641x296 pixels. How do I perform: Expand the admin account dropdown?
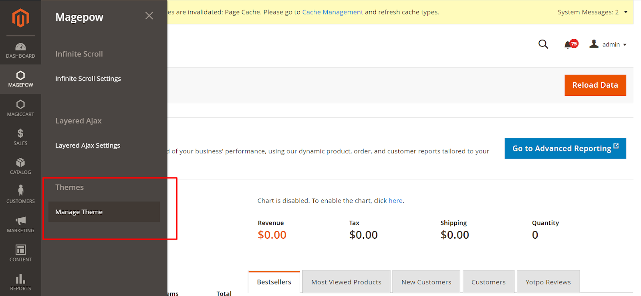click(608, 44)
